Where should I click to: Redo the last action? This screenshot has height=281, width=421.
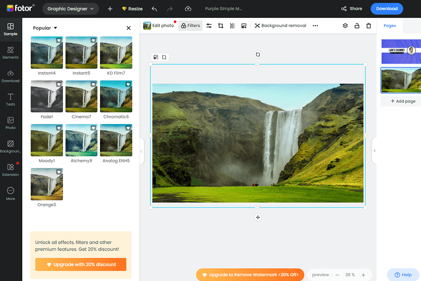[x=170, y=9]
